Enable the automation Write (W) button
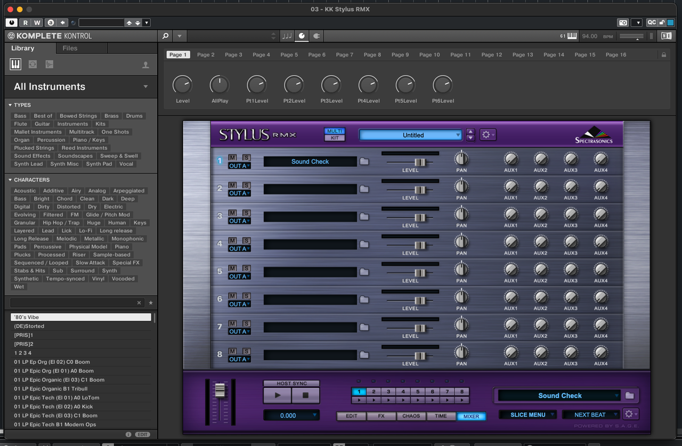The image size is (682, 446). (x=37, y=22)
